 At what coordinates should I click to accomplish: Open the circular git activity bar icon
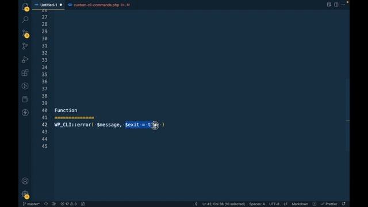(x=25, y=86)
